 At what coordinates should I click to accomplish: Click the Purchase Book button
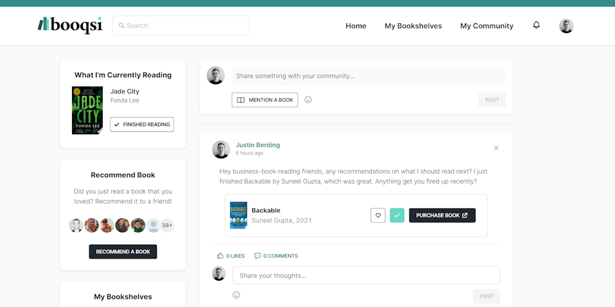point(442,215)
